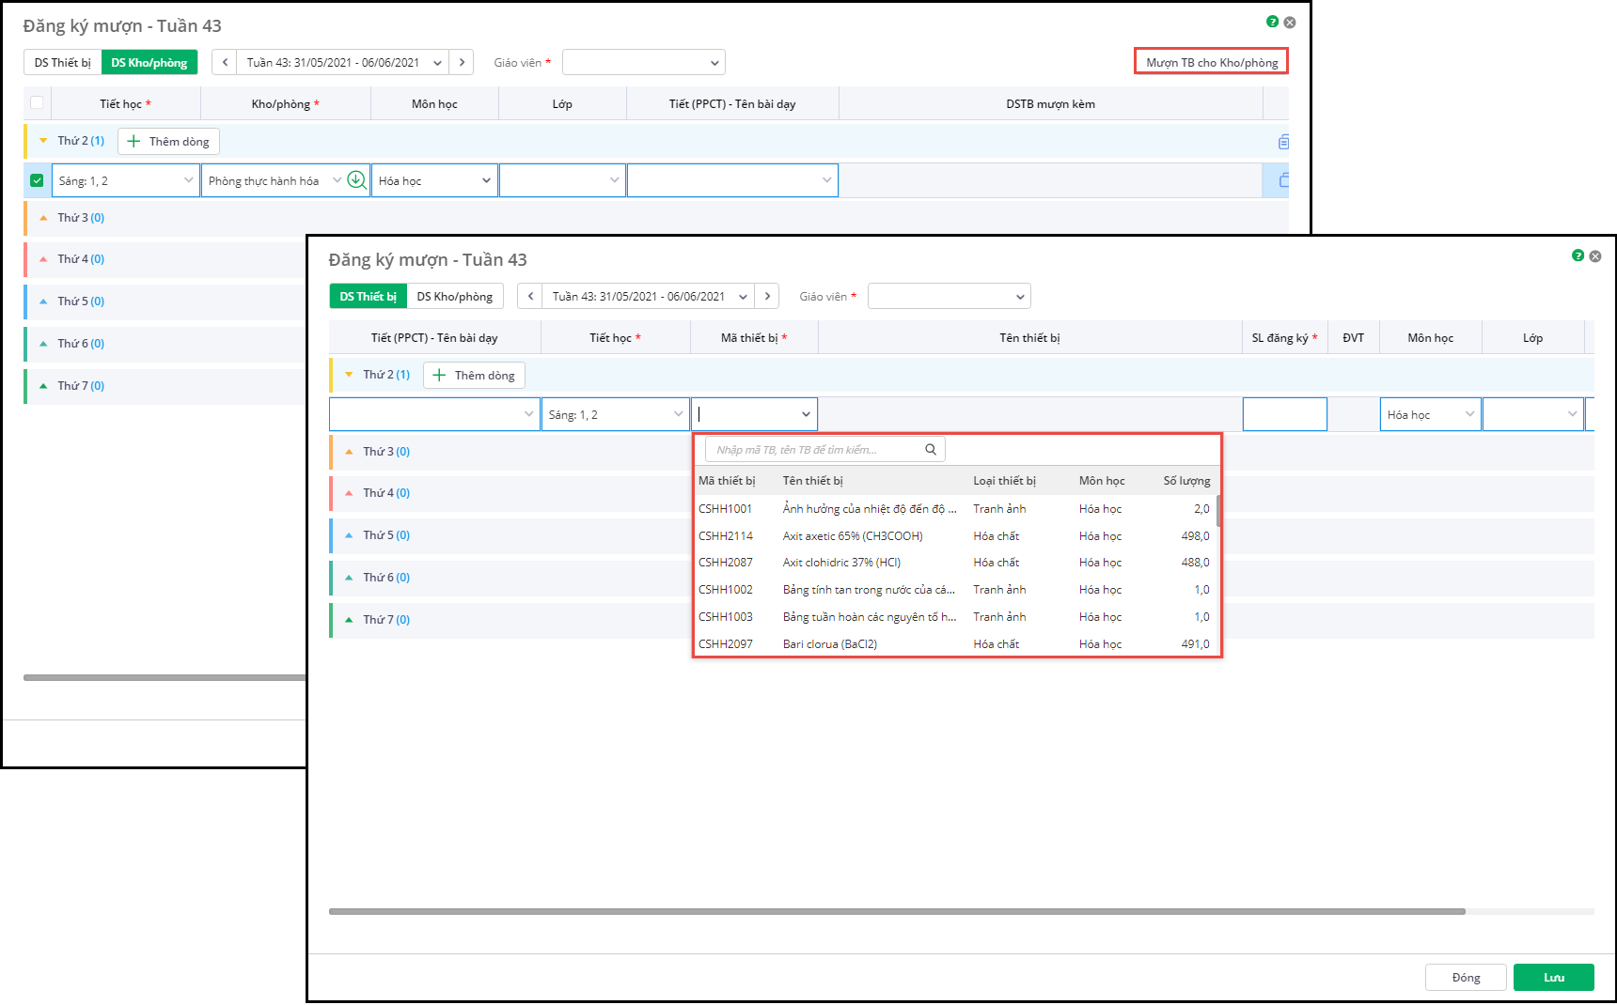Click the copy icon on Thứ 2 row in back dialog
Screen dimensions: 1617x1005
(1282, 142)
